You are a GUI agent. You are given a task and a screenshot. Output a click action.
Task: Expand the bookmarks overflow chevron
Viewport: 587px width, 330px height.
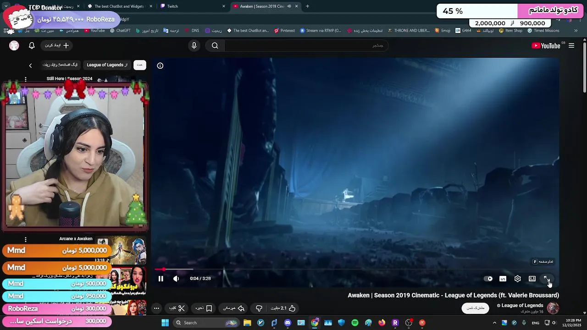tap(576, 31)
